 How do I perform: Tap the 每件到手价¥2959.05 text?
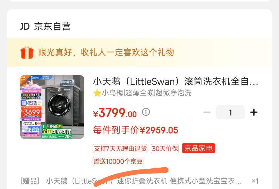(136, 130)
